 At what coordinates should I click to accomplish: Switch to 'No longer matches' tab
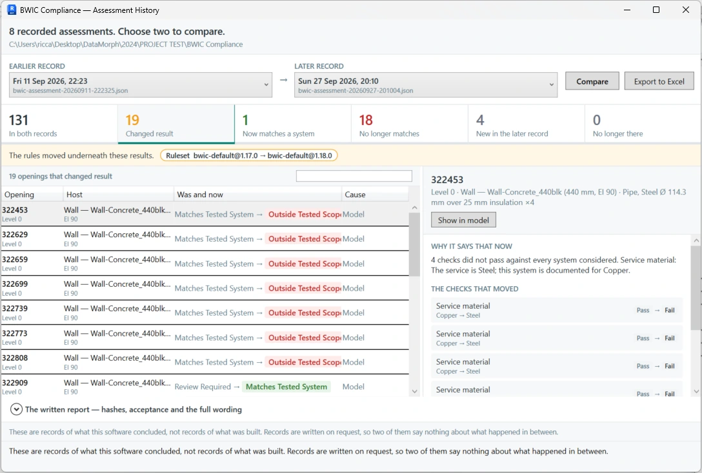[410, 124]
